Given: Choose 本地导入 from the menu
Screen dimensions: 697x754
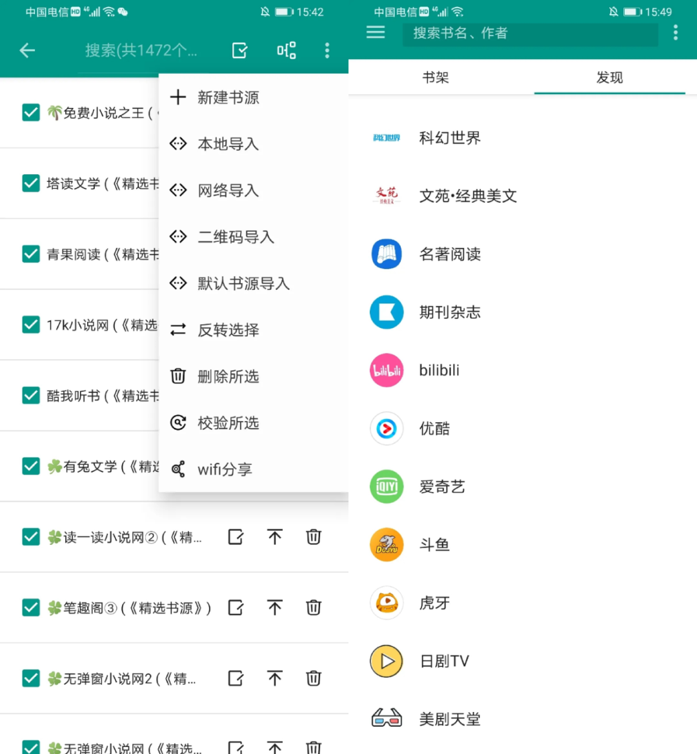Looking at the screenshot, I should click(254, 144).
